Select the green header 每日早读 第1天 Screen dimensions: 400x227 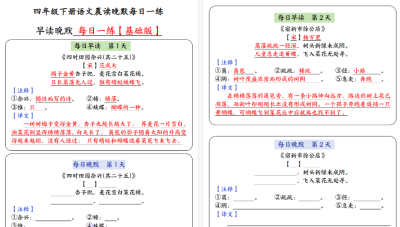[101, 46]
